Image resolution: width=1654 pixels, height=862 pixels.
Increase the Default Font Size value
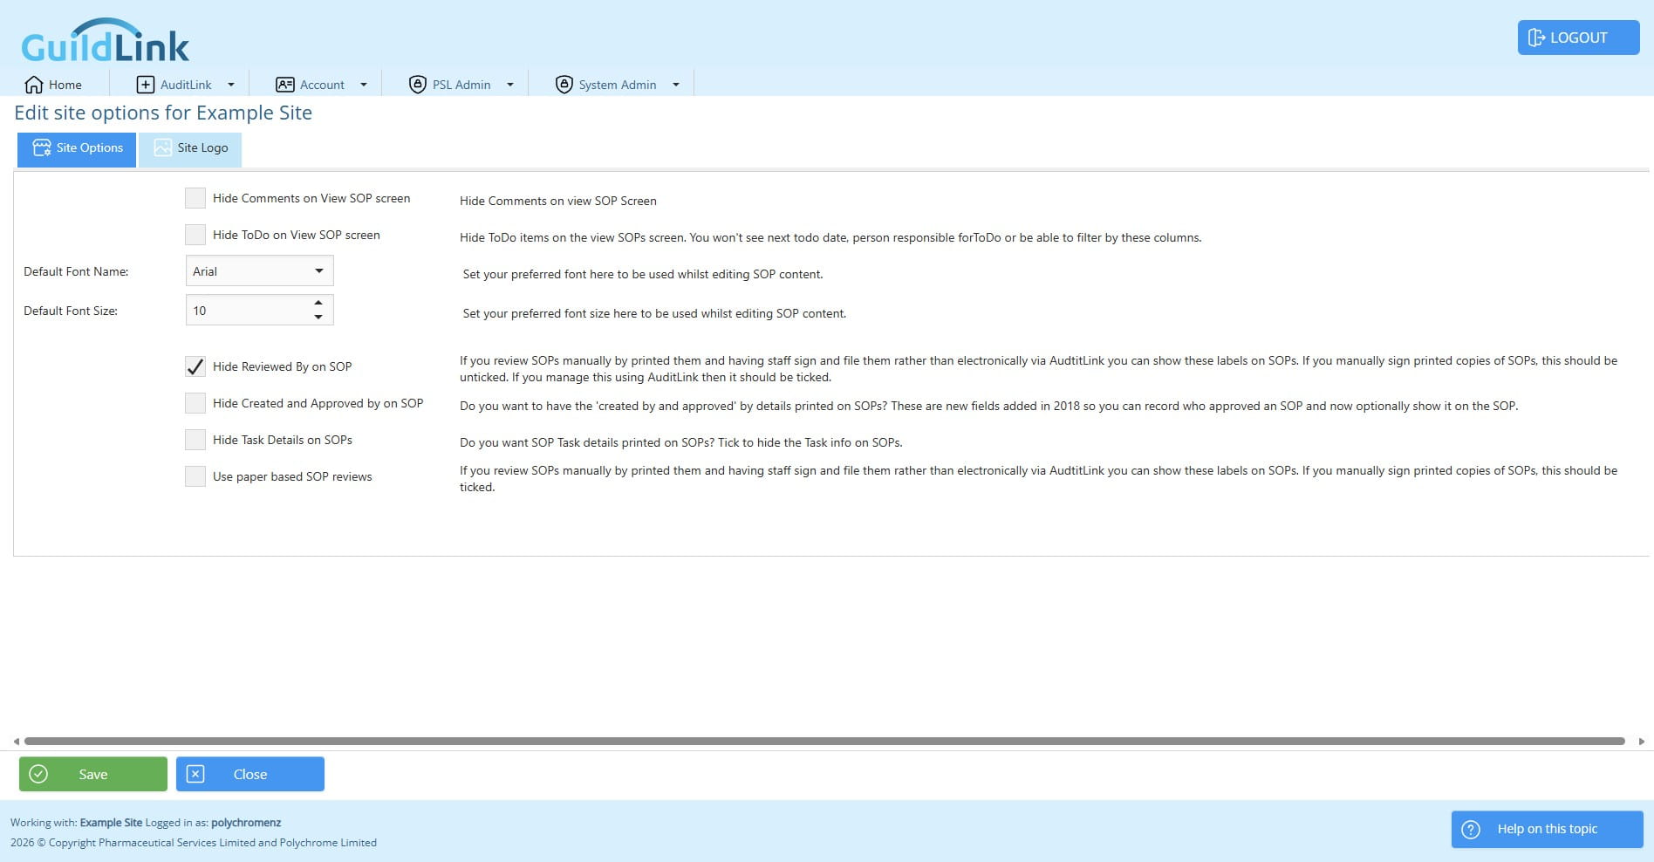318,303
